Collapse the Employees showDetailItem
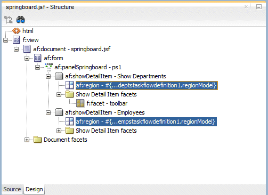 (x=48, y=112)
